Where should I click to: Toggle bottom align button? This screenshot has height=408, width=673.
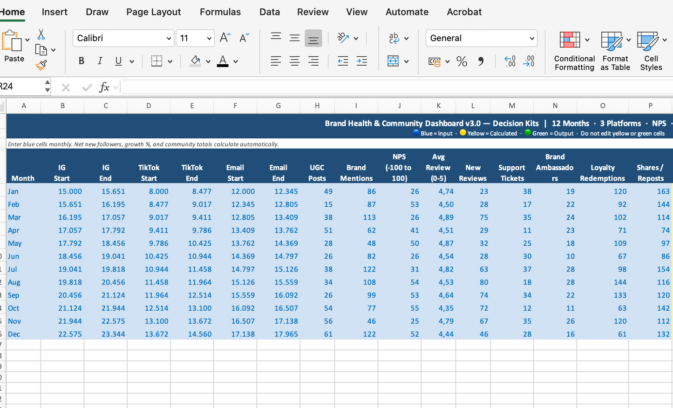[313, 38]
